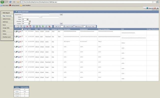
Task: Click the Refresh icon in grid toolbar
Action: [x=46, y=26]
